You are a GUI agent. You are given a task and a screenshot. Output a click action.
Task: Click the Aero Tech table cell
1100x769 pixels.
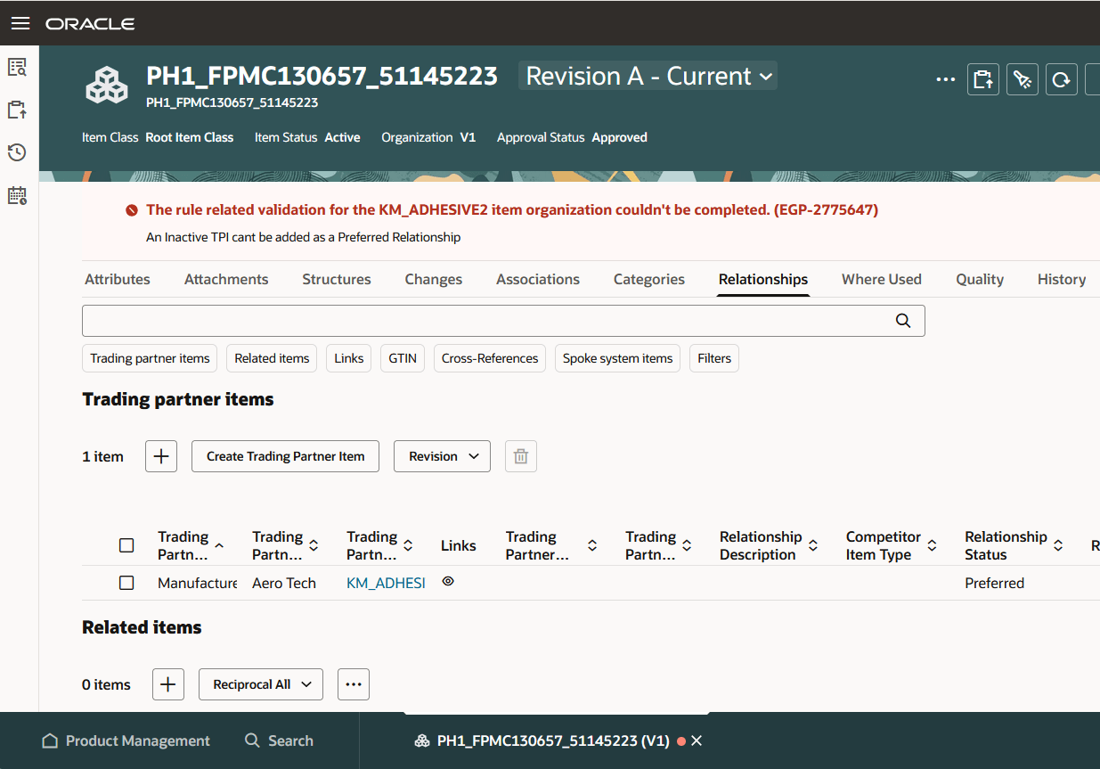point(284,583)
